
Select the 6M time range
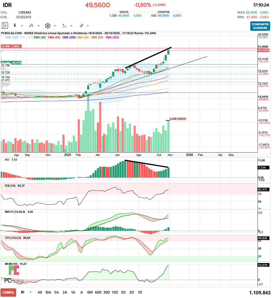[90, 292]
